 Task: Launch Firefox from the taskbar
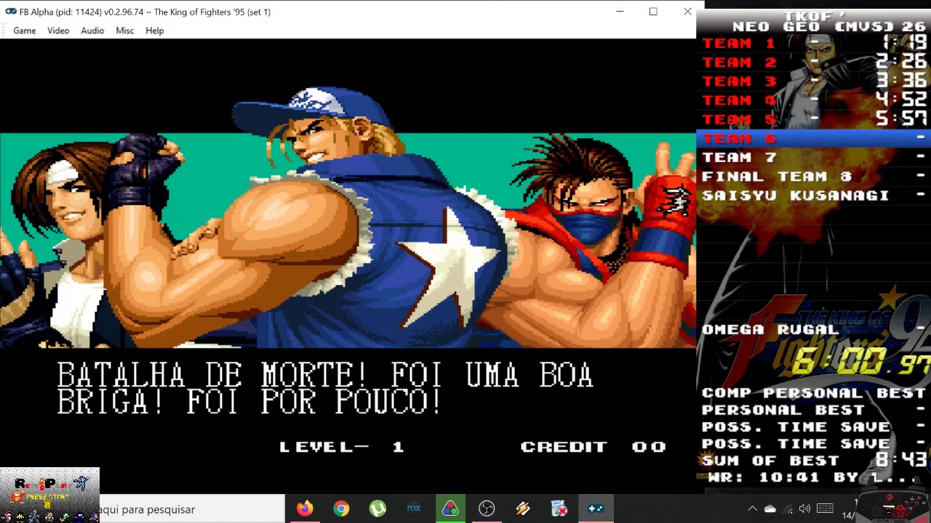click(x=305, y=508)
